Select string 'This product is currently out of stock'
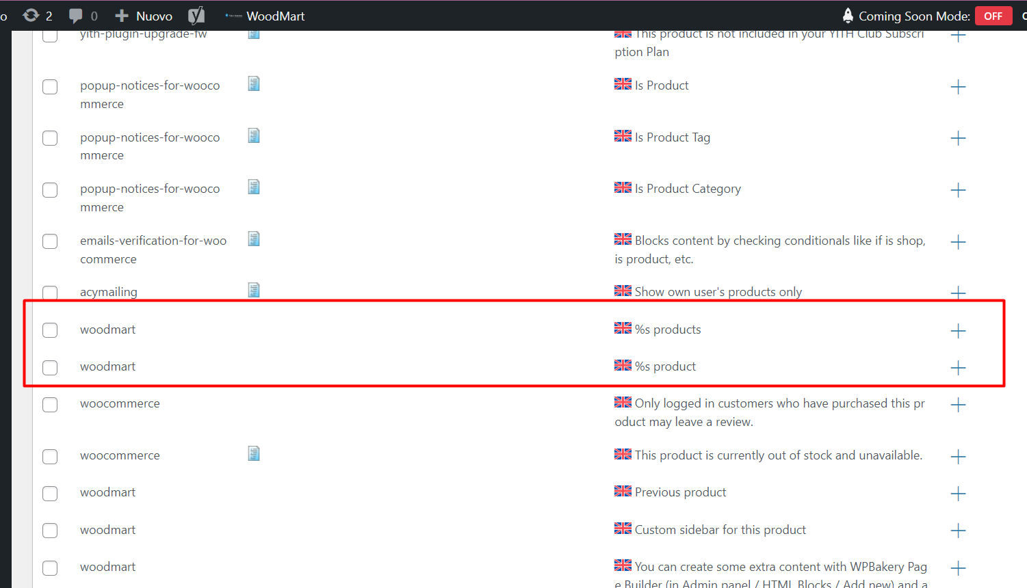 [x=779, y=455]
